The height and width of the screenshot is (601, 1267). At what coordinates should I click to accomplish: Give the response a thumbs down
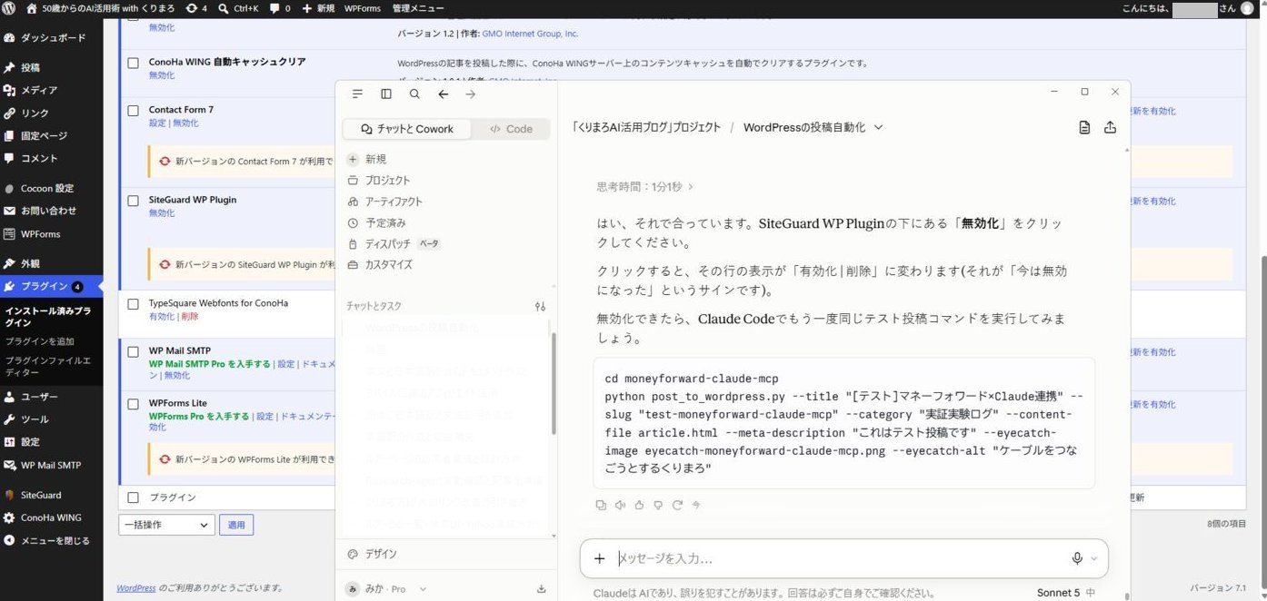(658, 505)
